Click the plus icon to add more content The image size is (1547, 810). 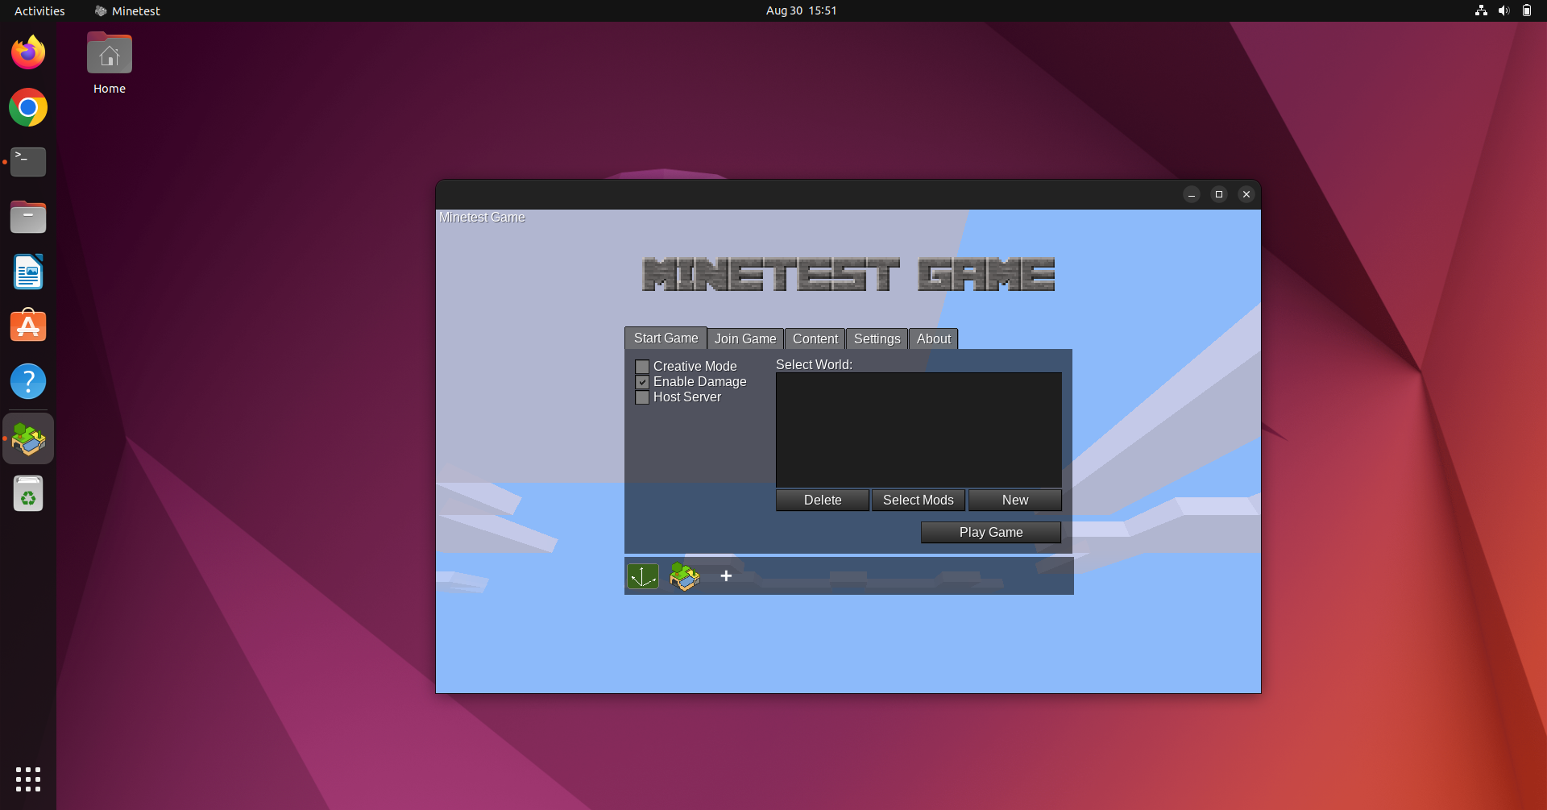point(725,575)
